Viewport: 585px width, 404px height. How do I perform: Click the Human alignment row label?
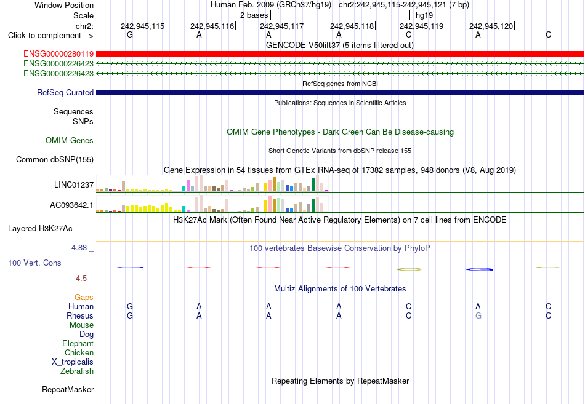[x=81, y=307]
